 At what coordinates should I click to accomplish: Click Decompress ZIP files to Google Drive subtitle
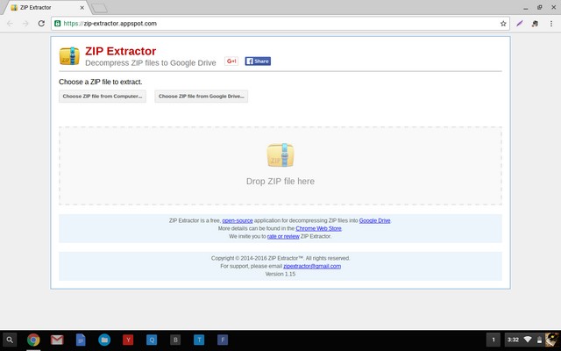coord(151,63)
